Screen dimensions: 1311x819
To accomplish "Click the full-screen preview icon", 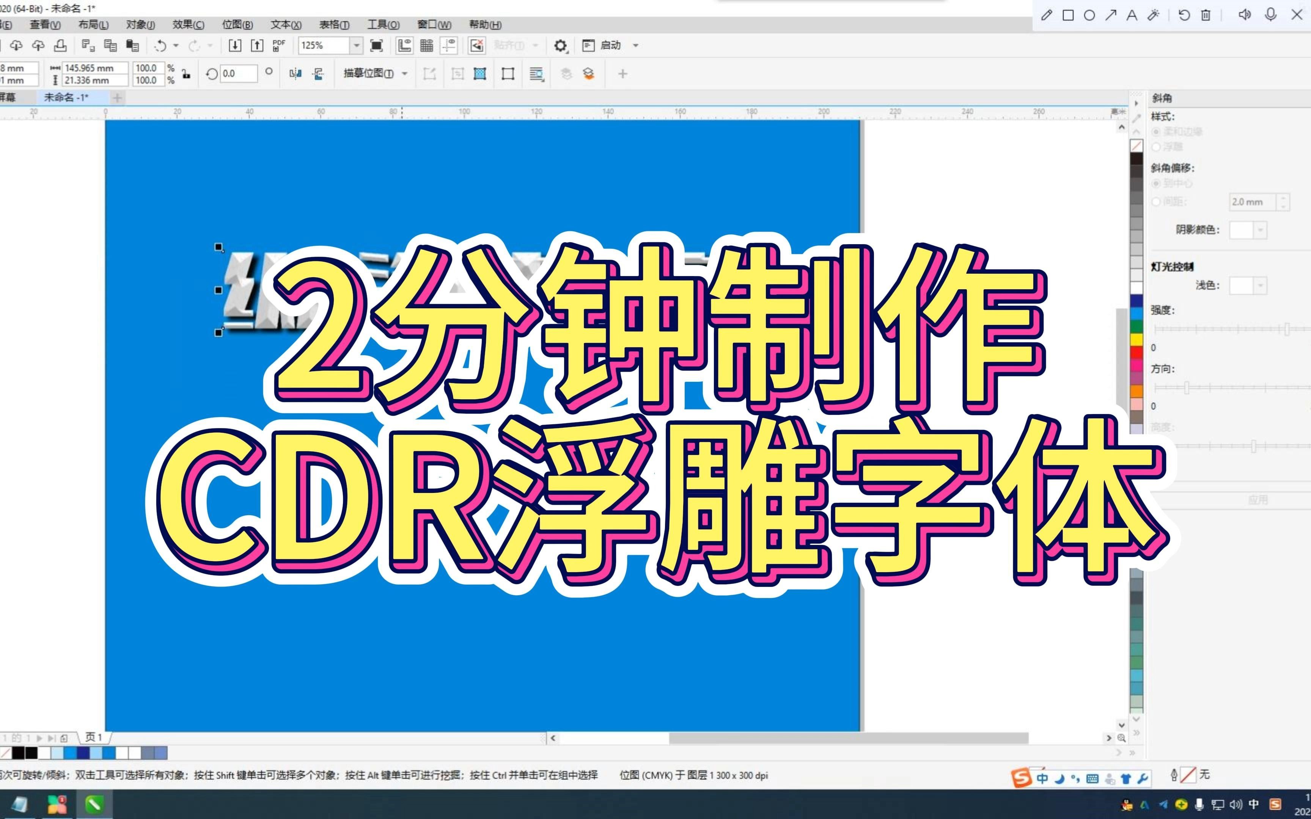I will [377, 45].
